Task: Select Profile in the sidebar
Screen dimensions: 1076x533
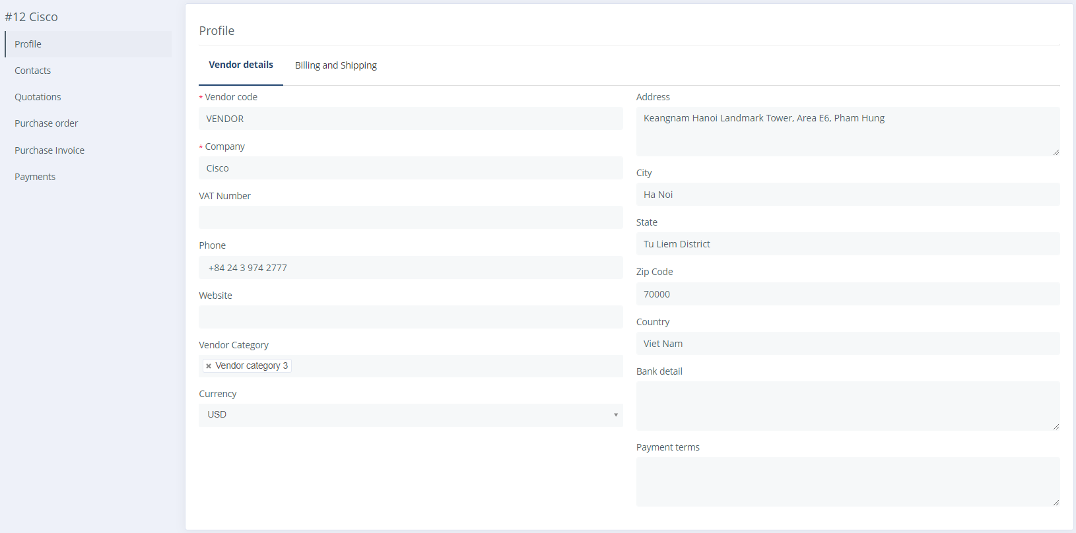Action: [28, 44]
